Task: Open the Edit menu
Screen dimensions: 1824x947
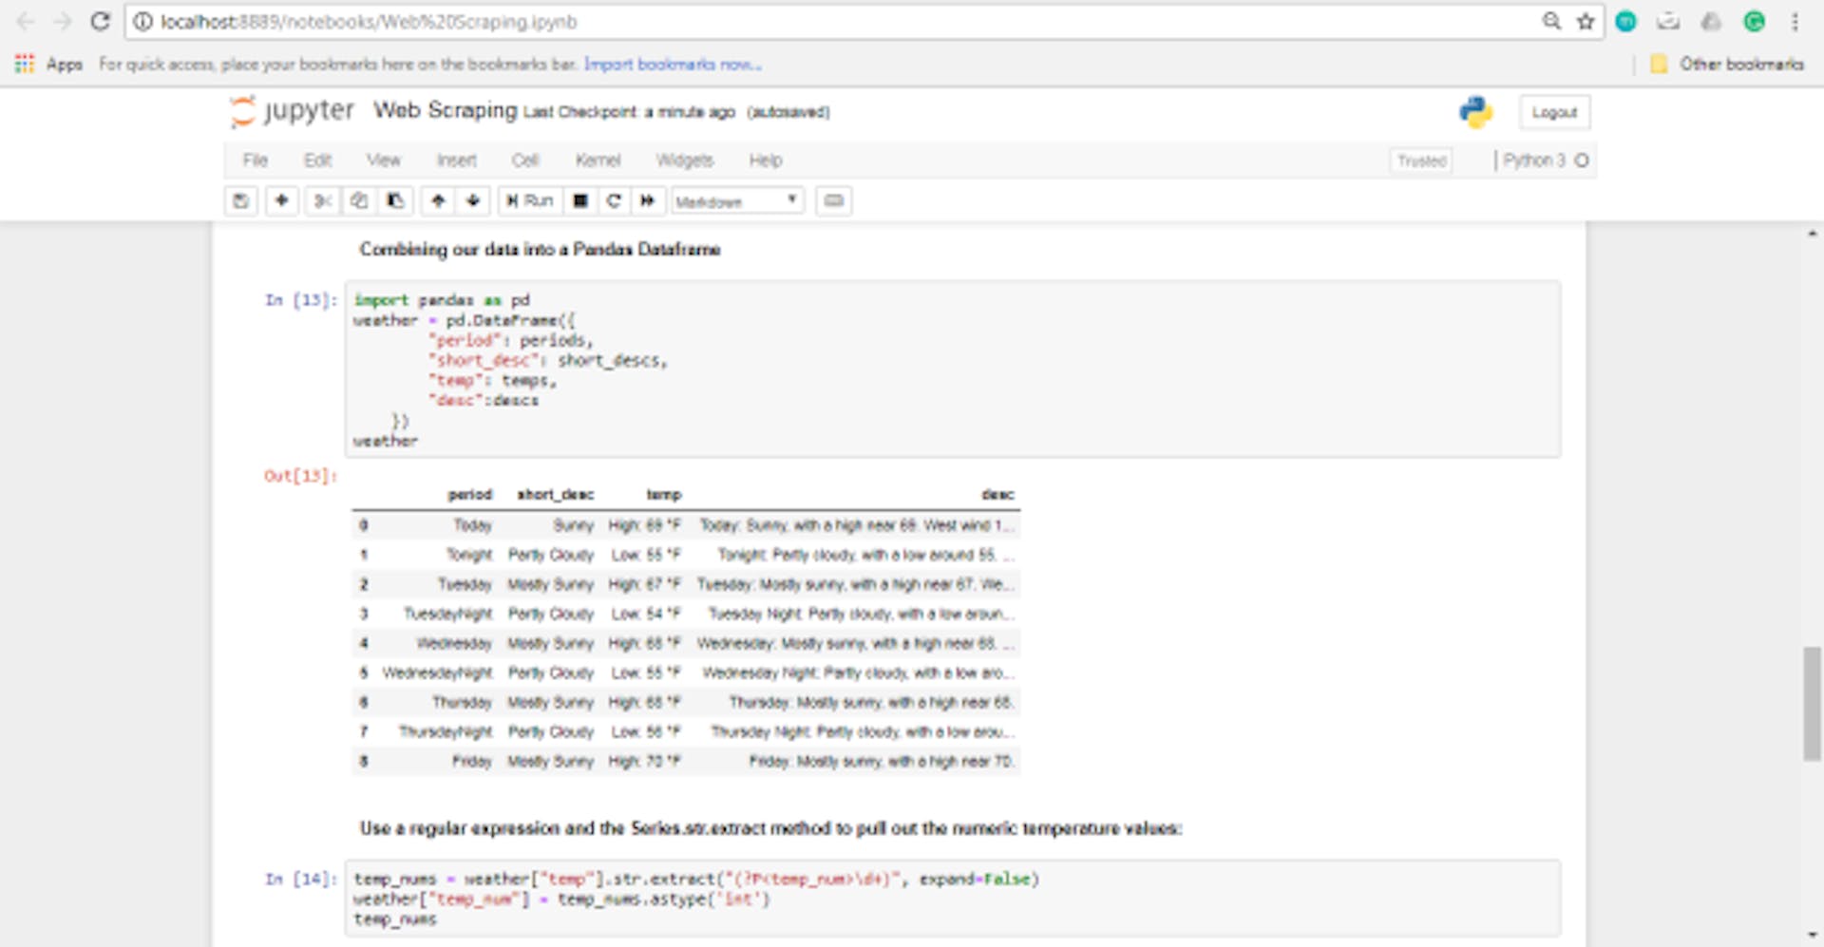Action: tap(317, 161)
